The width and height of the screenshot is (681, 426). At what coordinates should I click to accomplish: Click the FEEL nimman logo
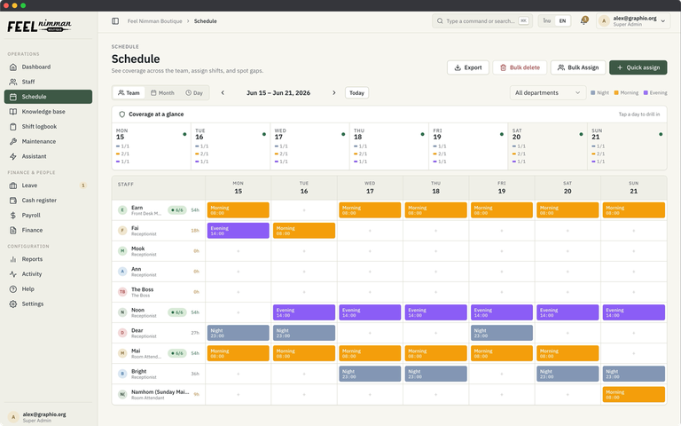(x=39, y=26)
